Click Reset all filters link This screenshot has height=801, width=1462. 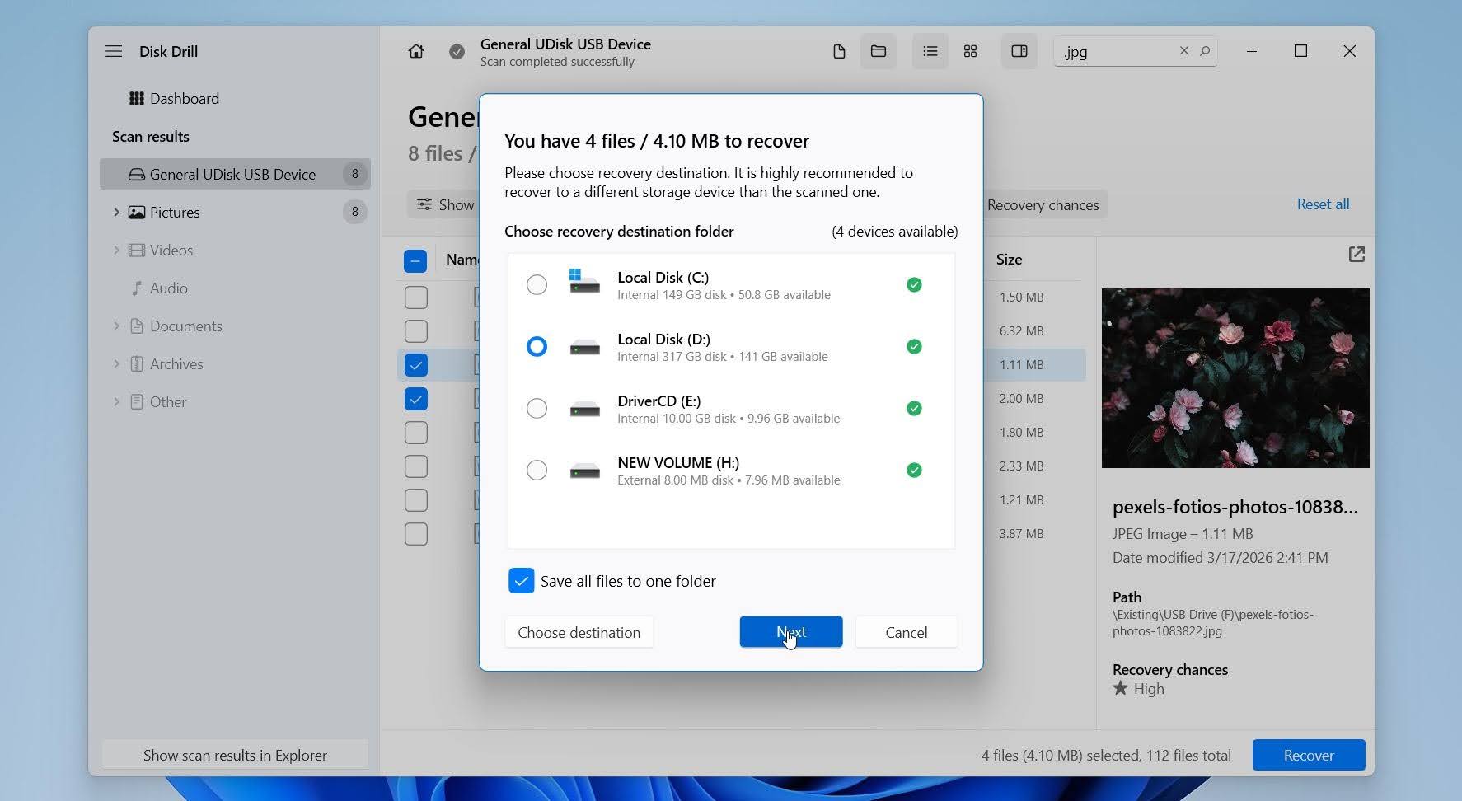click(1323, 204)
